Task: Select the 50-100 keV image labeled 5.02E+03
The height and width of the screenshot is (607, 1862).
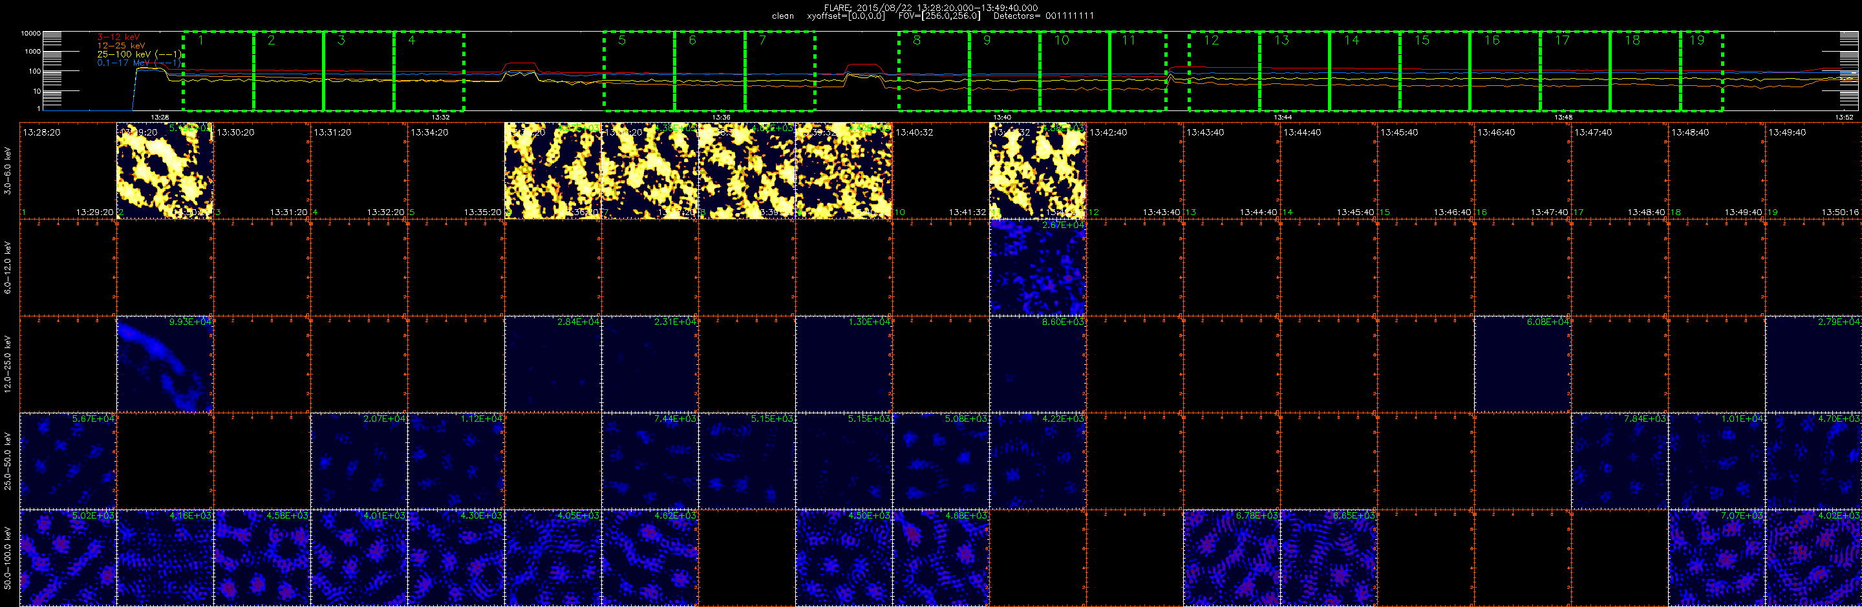Action: (x=68, y=558)
